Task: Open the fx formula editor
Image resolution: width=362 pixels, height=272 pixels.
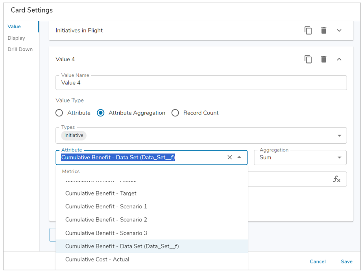Action: pos(337,179)
